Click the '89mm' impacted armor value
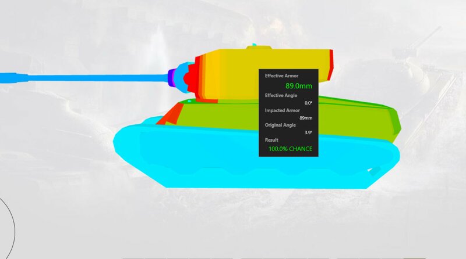This screenshot has height=259, width=466. click(306, 118)
